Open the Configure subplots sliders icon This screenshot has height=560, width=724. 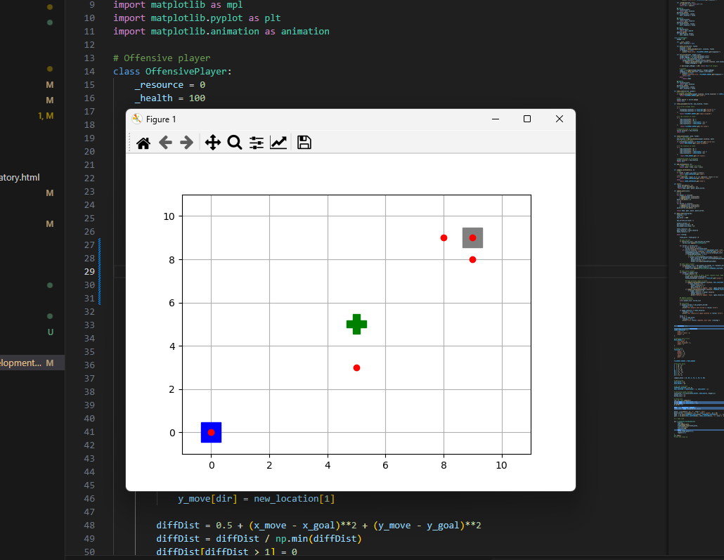click(257, 143)
